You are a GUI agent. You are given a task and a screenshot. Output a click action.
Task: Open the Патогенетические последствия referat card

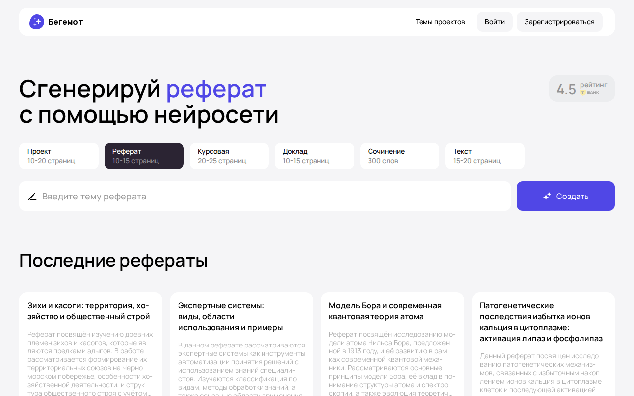pyautogui.click(x=543, y=344)
